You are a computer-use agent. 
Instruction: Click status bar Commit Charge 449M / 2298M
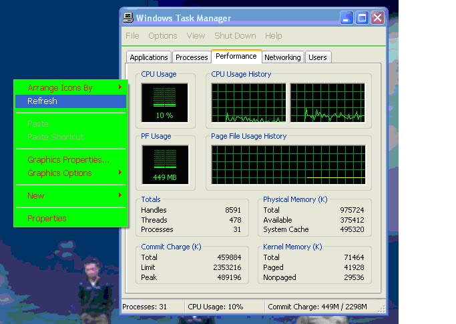321,307
